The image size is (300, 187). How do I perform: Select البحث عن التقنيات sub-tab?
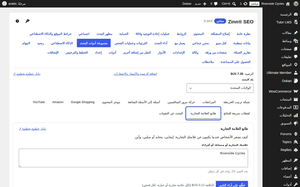pyautogui.click(x=171, y=113)
